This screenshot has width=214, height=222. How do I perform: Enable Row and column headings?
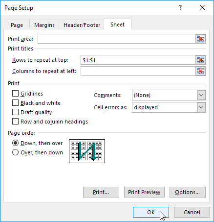(x=15, y=122)
